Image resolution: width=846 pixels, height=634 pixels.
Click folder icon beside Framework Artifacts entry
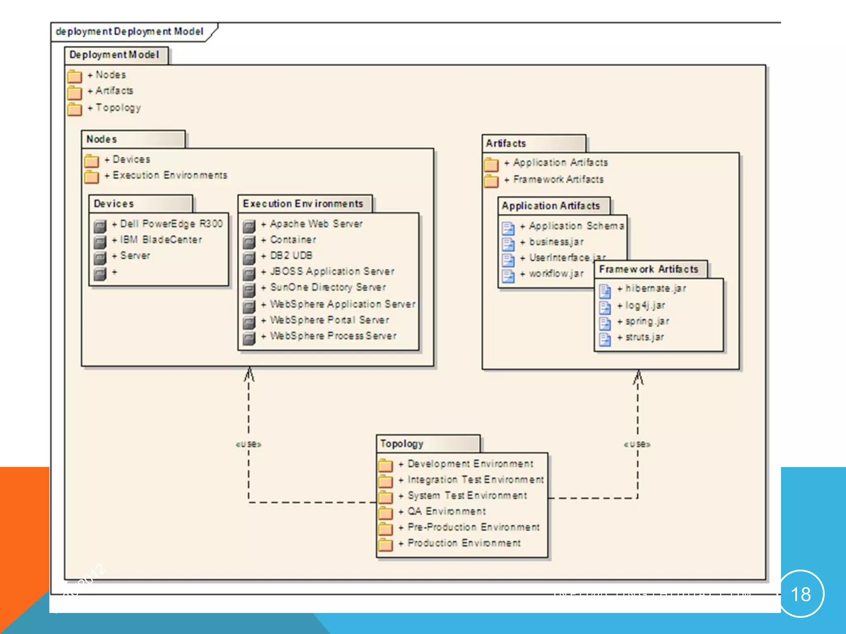491,181
